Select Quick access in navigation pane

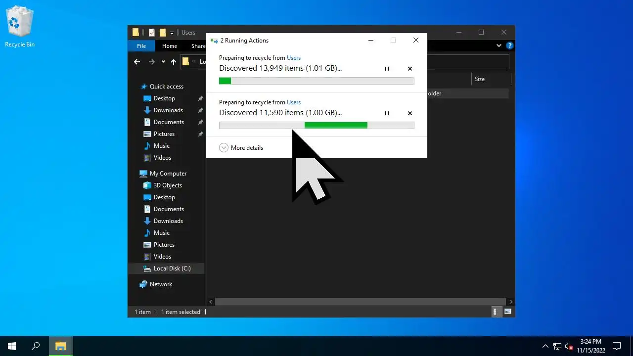pyautogui.click(x=167, y=87)
